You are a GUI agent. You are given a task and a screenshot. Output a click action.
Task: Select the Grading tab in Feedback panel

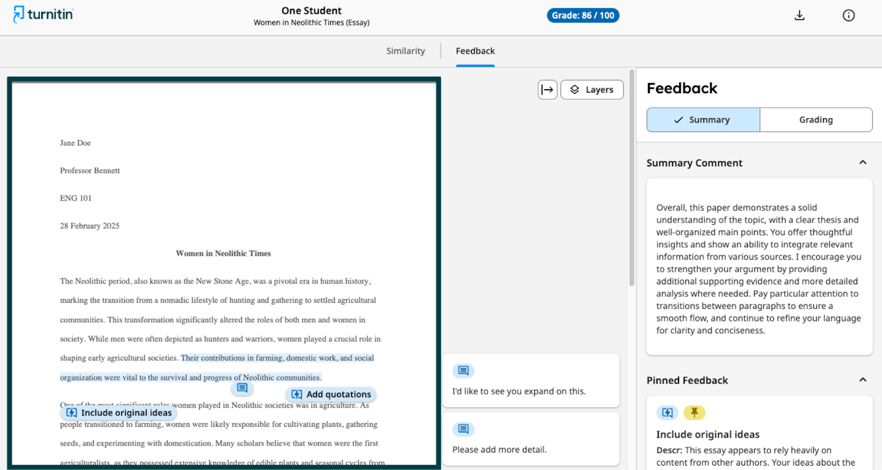[816, 120]
